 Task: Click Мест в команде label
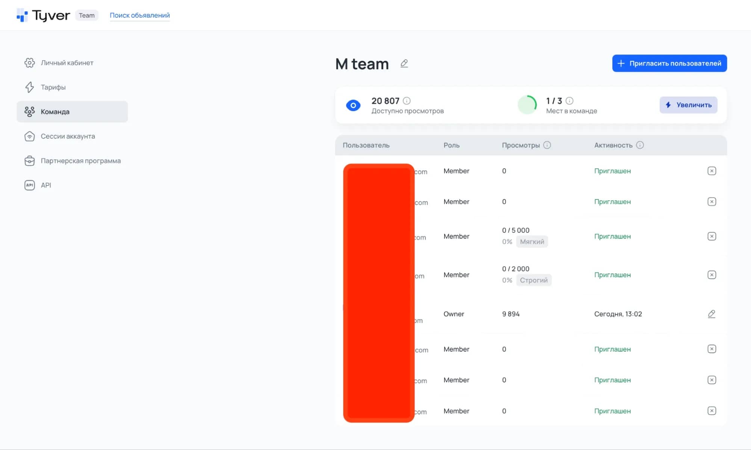tap(571, 111)
